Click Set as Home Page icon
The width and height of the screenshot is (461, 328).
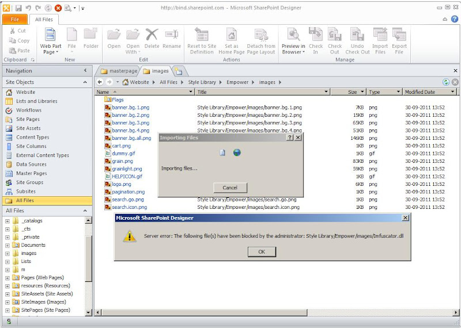(232, 35)
